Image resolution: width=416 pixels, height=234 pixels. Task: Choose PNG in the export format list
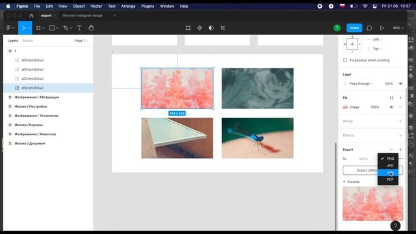388,159
